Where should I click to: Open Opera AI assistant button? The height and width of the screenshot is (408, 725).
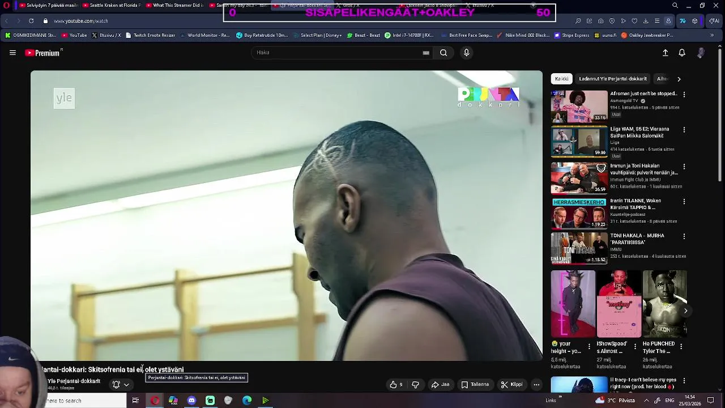(714, 21)
